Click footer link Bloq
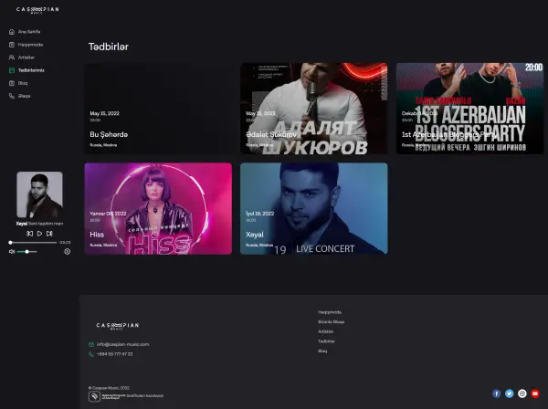Screen dimensions: 548x409 322,351
